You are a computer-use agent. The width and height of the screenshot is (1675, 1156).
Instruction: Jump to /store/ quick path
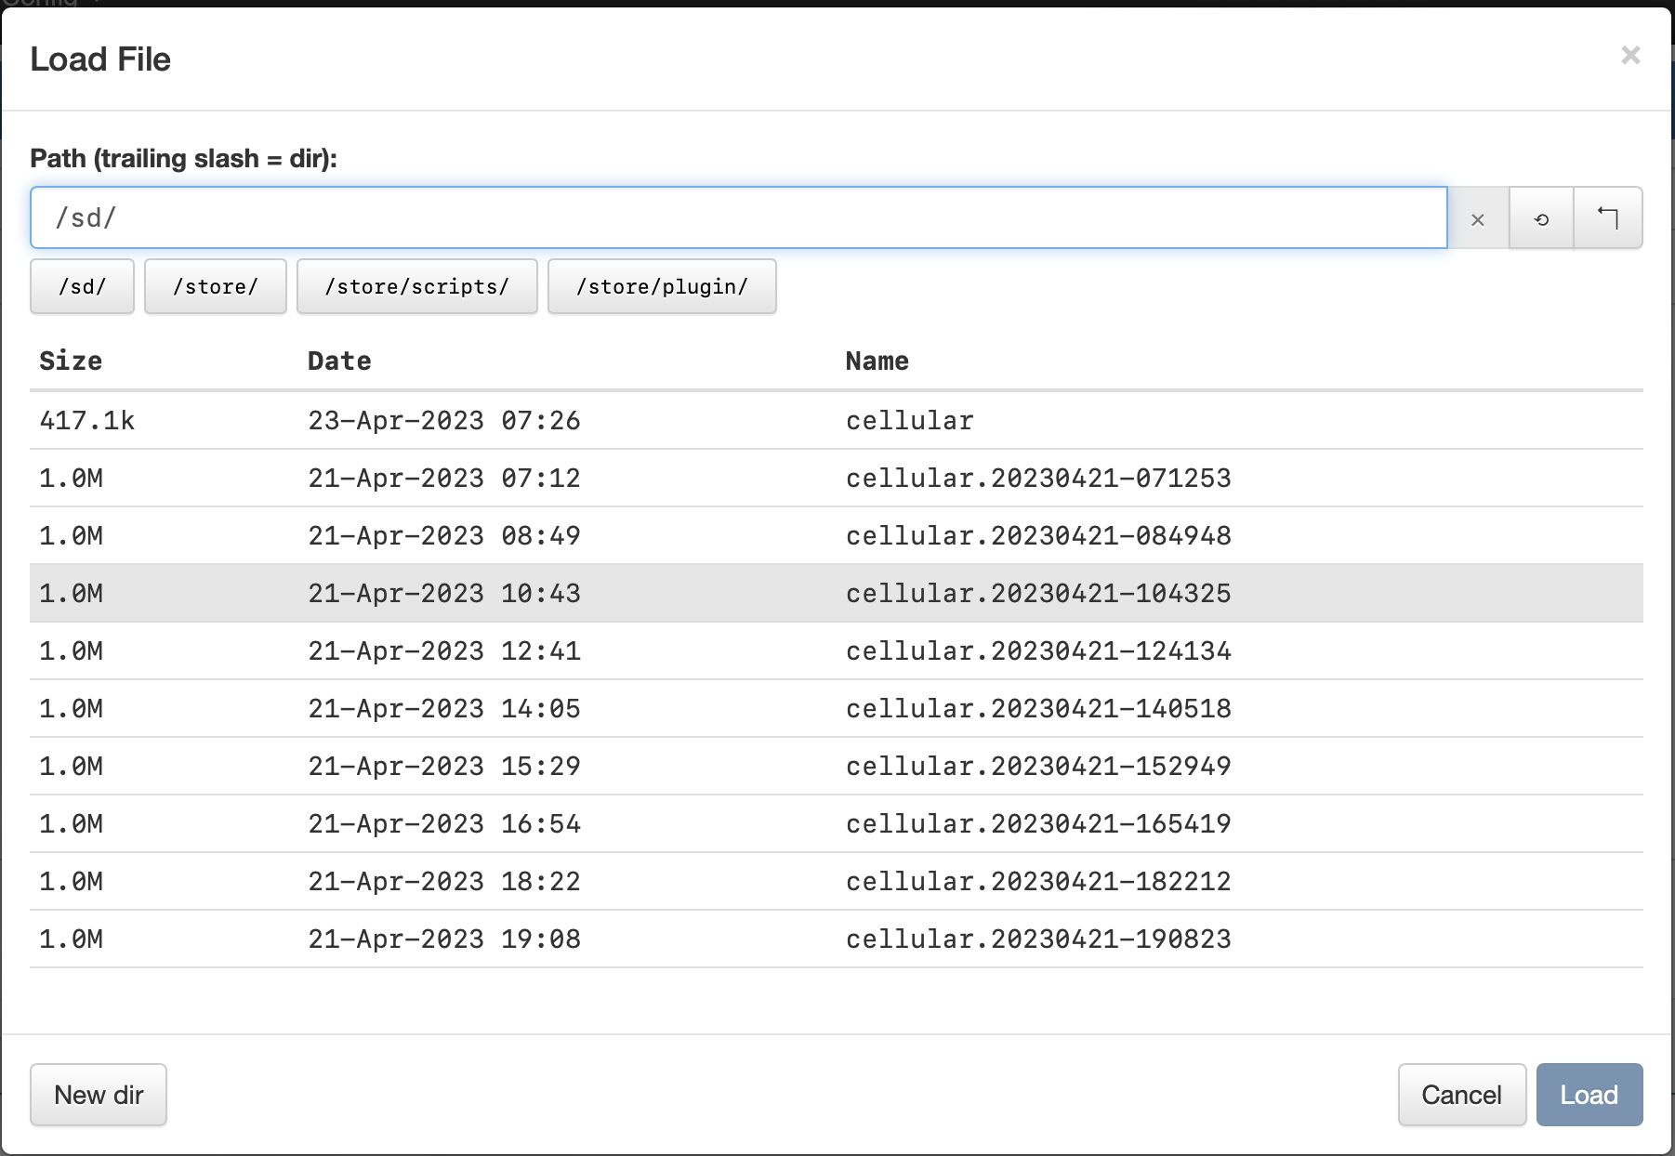coord(215,287)
